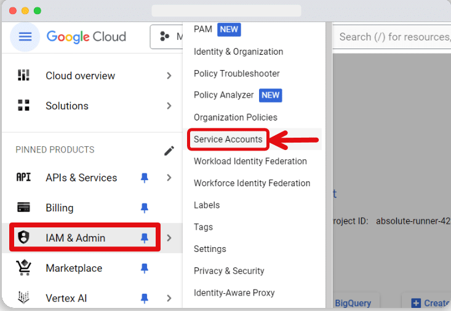Image resolution: width=451 pixels, height=311 pixels.
Task: Click Cloud overview in the sidebar
Action: pyautogui.click(x=80, y=76)
